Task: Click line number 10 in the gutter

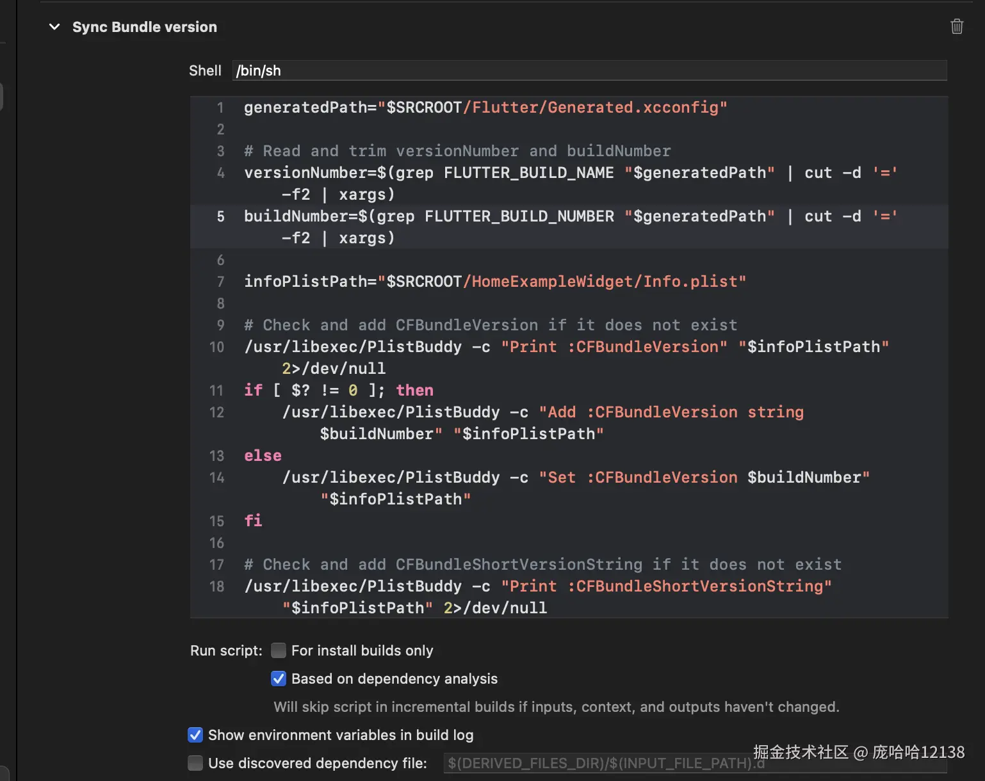Action: [x=216, y=347]
